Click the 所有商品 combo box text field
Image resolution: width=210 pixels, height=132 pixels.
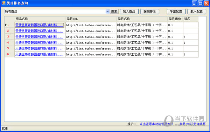(x=55, y=12)
